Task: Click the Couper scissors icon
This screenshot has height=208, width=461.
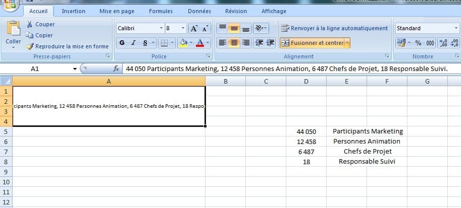Action: coord(29,25)
